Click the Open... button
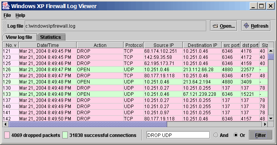Image resolution: width=277 pixels, height=145 pixels. 224,26
